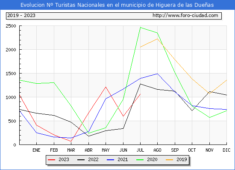The height and width of the screenshot is (170, 235).
Task: Select the 2019 legend label
Action: (x=182, y=159)
